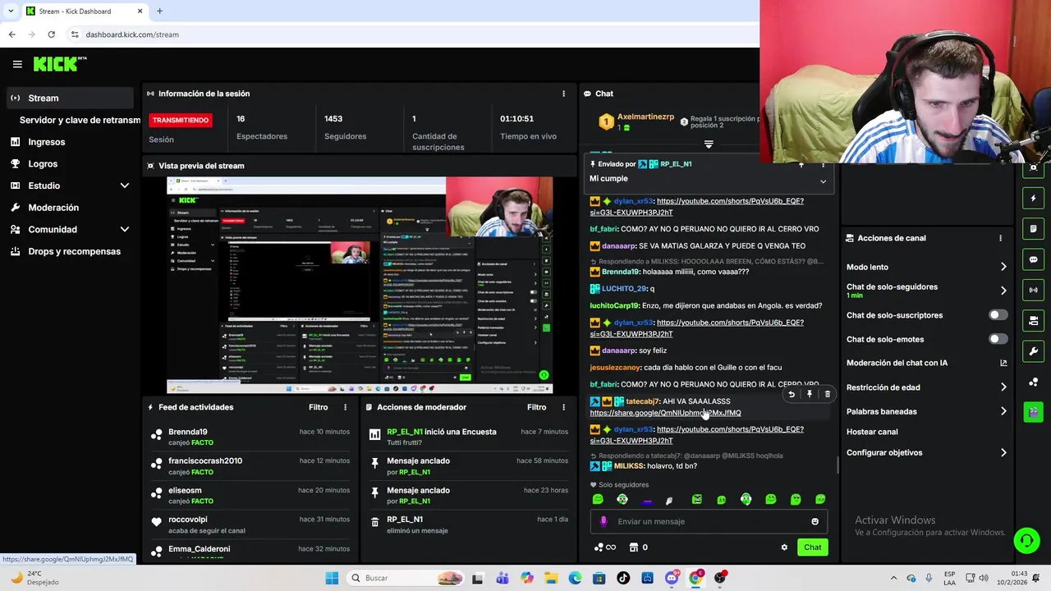Click the purple microphone icon in chat input

604,521
